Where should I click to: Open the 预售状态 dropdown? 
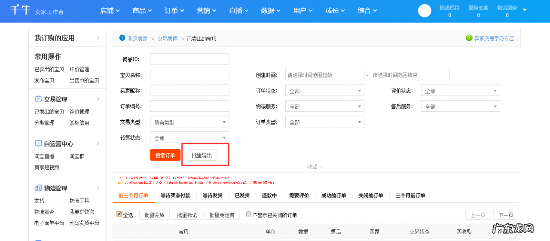click(x=189, y=137)
